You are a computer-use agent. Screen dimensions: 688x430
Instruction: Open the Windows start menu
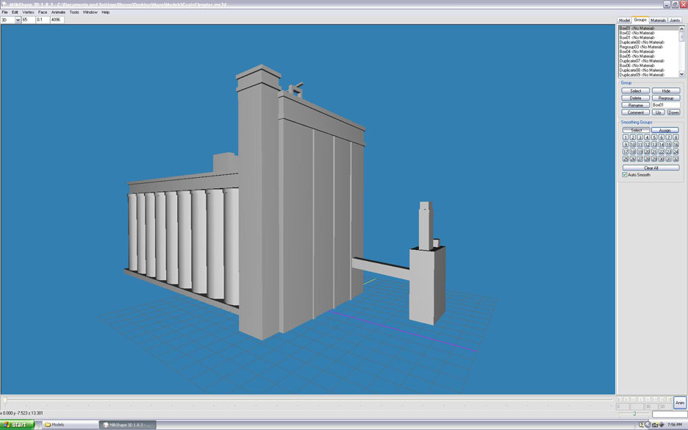17,425
